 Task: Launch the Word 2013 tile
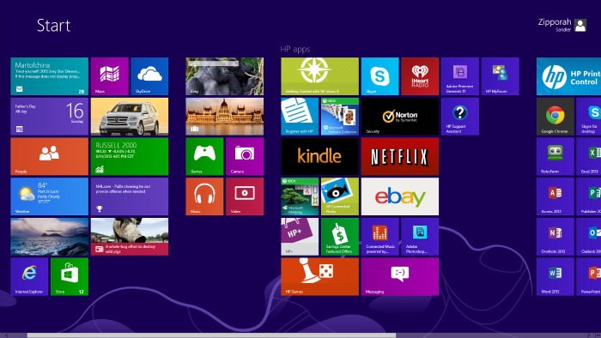(x=555, y=277)
